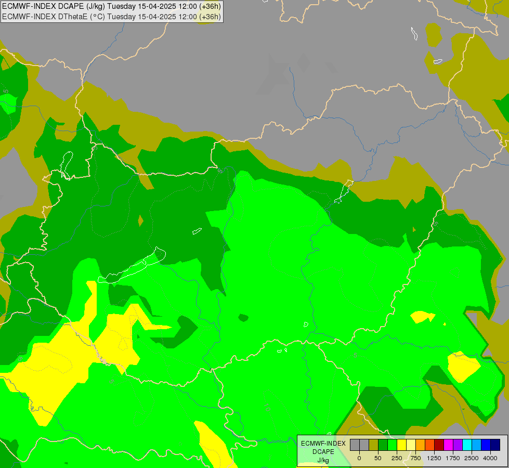Image resolution: width=509 pixels, height=468 pixels.
Task: Click the legend value "2500"
Action: [x=472, y=458]
